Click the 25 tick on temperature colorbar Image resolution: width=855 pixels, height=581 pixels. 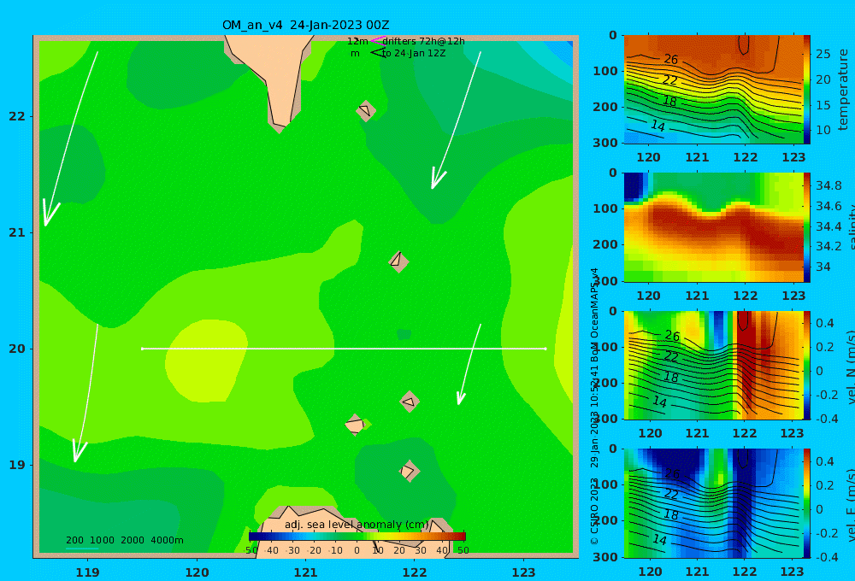tap(823, 54)
